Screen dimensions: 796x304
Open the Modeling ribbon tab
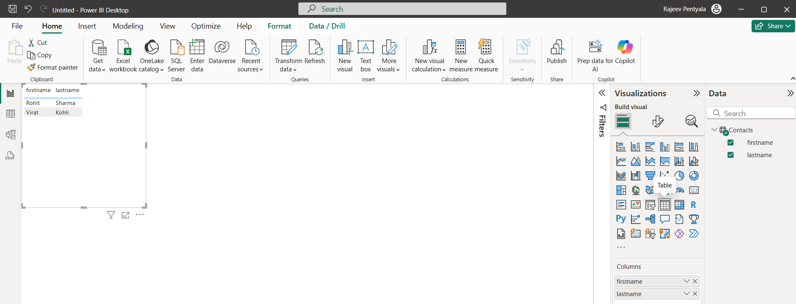click(x=128, y=26)
